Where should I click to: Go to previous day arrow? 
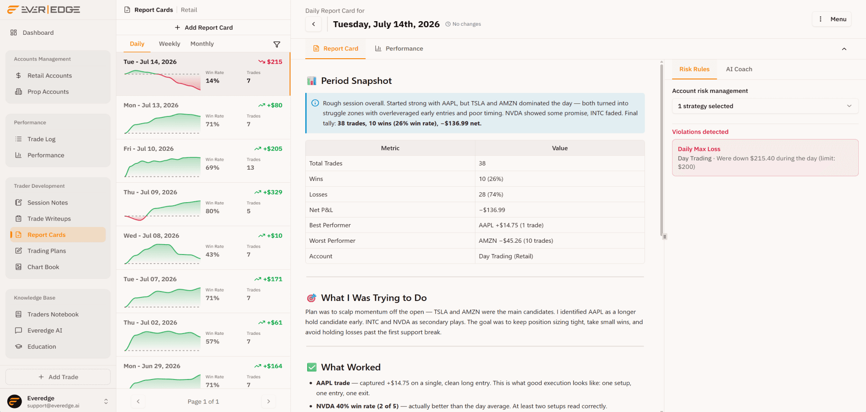point(313,24)
